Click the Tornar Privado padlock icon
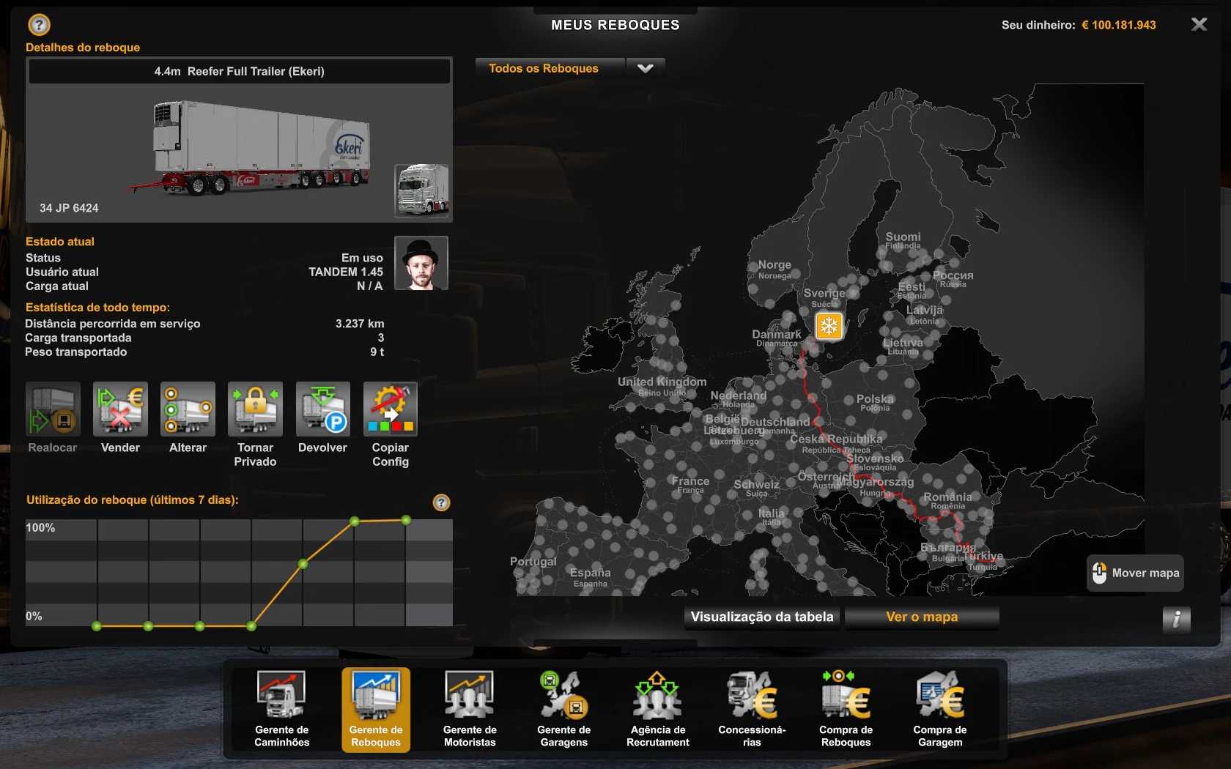Screen dimensions: 1231x769 [255, 409]
